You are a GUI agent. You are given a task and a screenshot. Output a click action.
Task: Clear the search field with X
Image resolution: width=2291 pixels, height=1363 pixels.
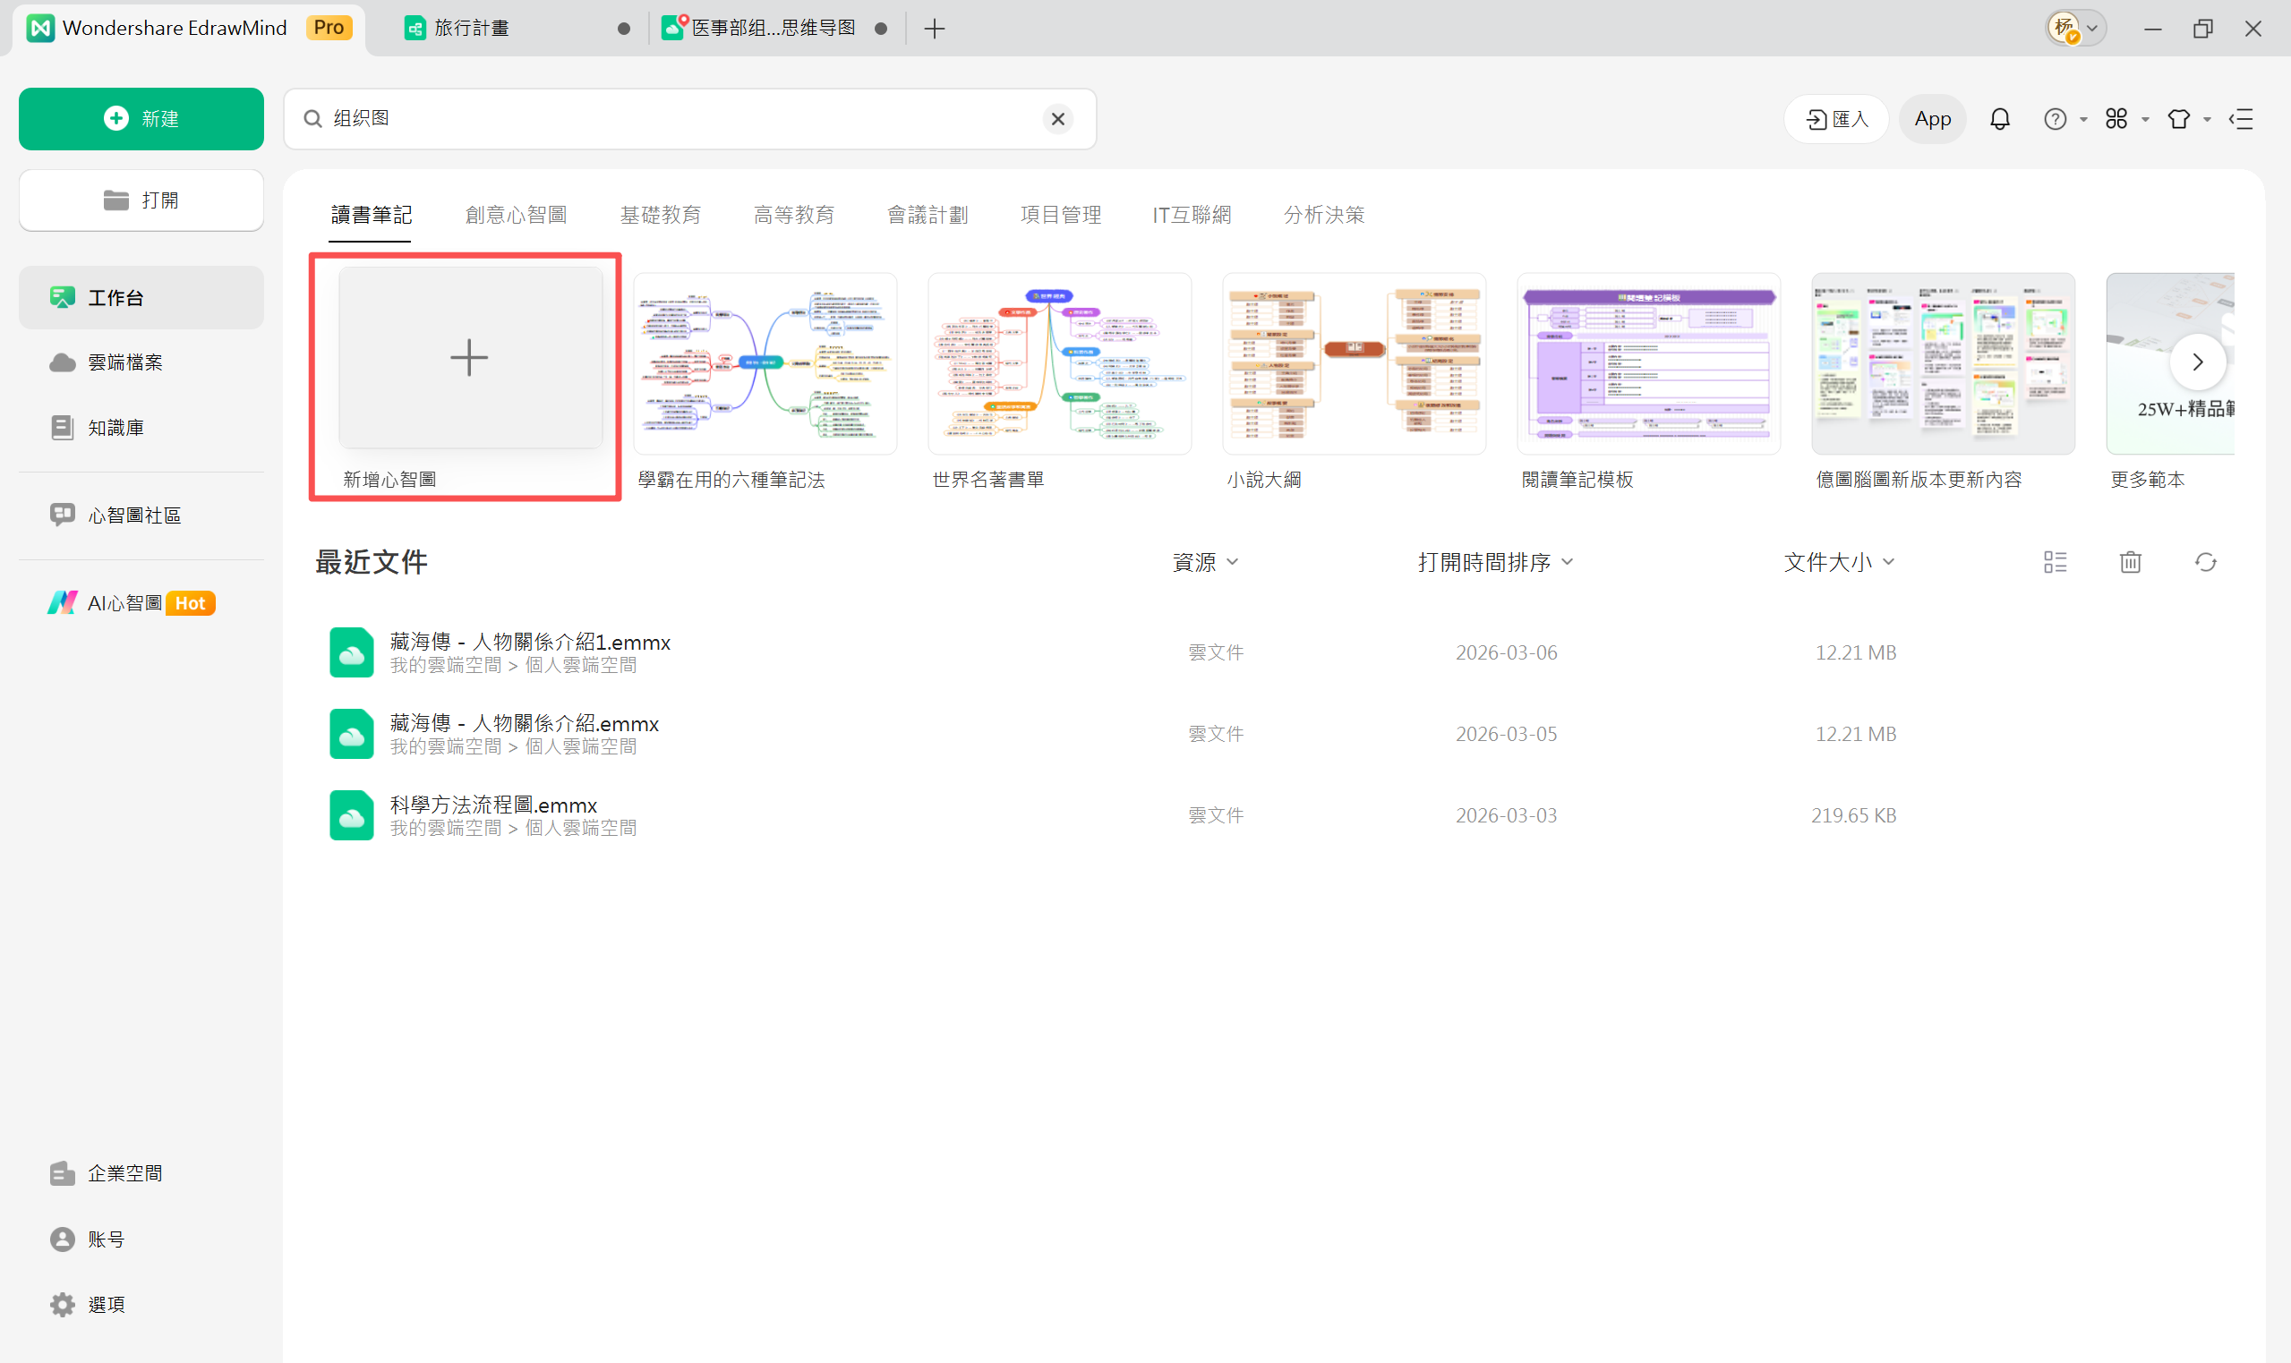coord(1057,119)
